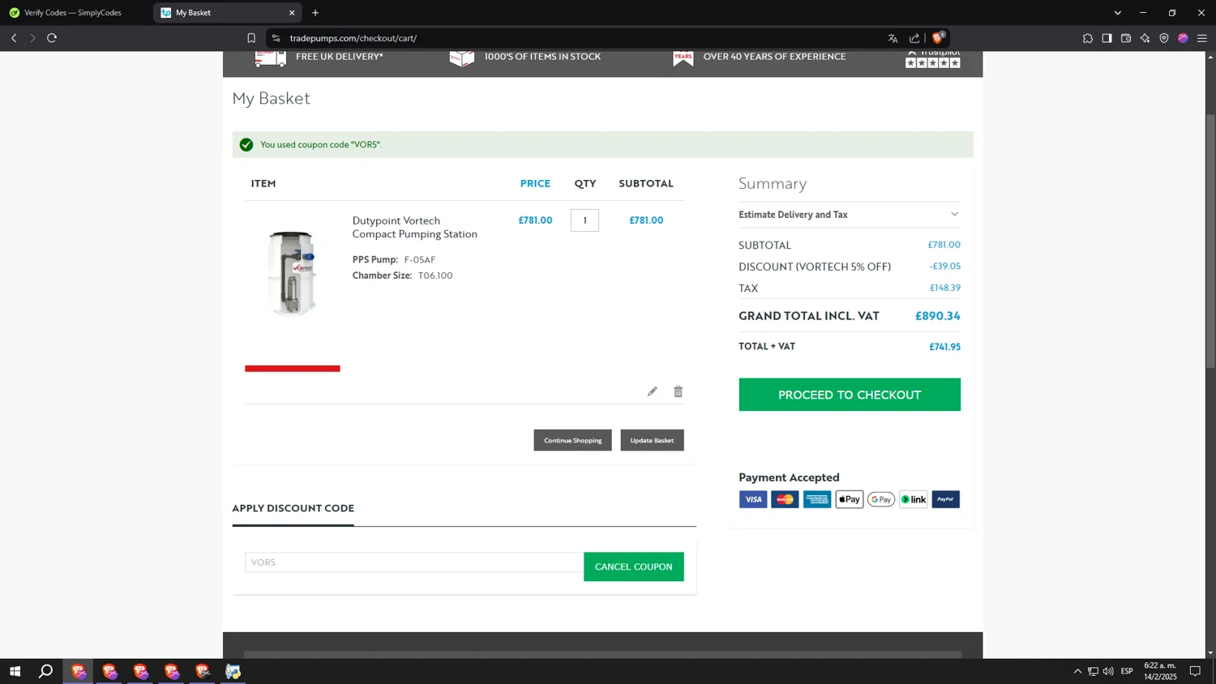
Task: Click the Link payment icon
Action: pyautogui.click(x=914, y=499)
